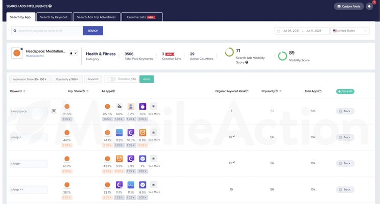383x204 pixels.
Task: Track the sleep+ keyword
Action: tap(345, 163)
